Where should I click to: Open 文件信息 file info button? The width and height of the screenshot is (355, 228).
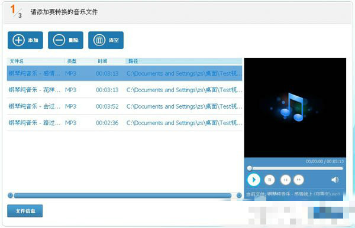25,211
